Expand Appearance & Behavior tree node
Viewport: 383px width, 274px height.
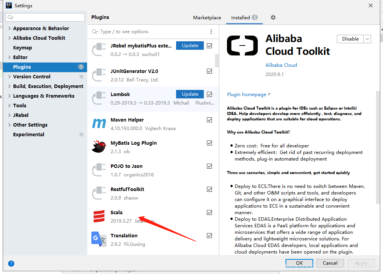click(9, 29)
